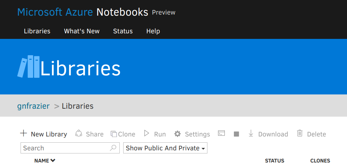The width and height of the screenshot is (347, 167).
Task: Click the Clone icon
Action: pyautogui.click(x=114, y=134)
